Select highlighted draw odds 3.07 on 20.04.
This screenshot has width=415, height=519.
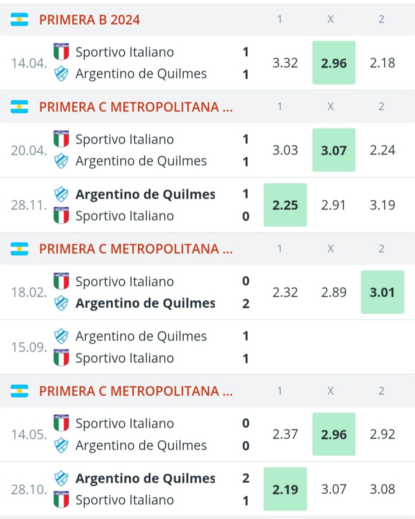point(334,150)
